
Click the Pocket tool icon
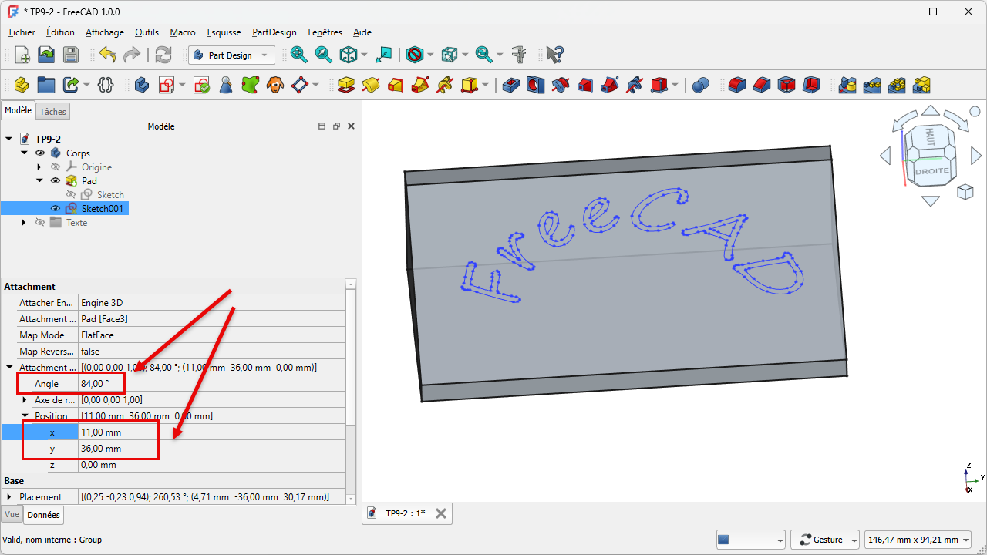pyautogui.click(x=511, y=85)
